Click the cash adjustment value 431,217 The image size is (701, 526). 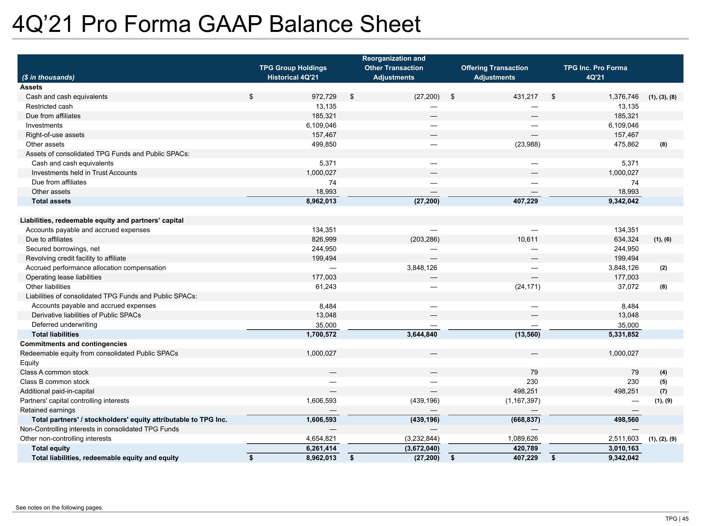pyautogui.click(x=525, y=97)
